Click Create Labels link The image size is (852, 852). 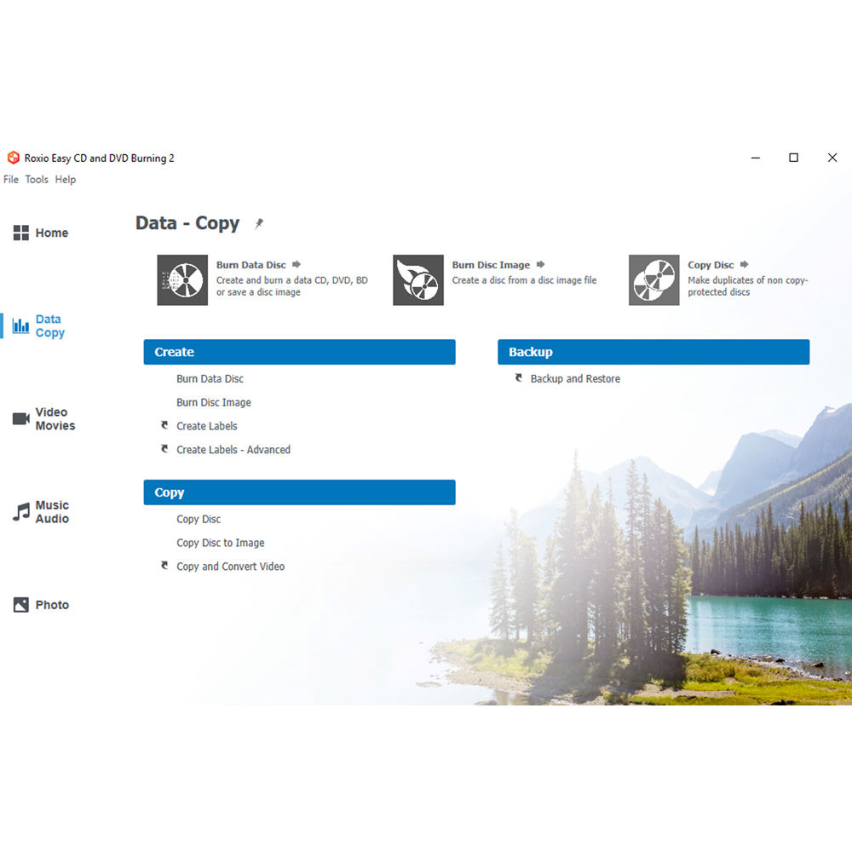[x=206, y=426]
